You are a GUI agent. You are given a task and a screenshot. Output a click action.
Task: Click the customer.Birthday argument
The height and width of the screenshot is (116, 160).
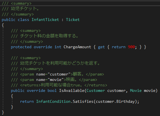point(115,101)
